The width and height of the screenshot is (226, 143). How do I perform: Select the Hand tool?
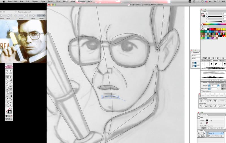point(7,105)
